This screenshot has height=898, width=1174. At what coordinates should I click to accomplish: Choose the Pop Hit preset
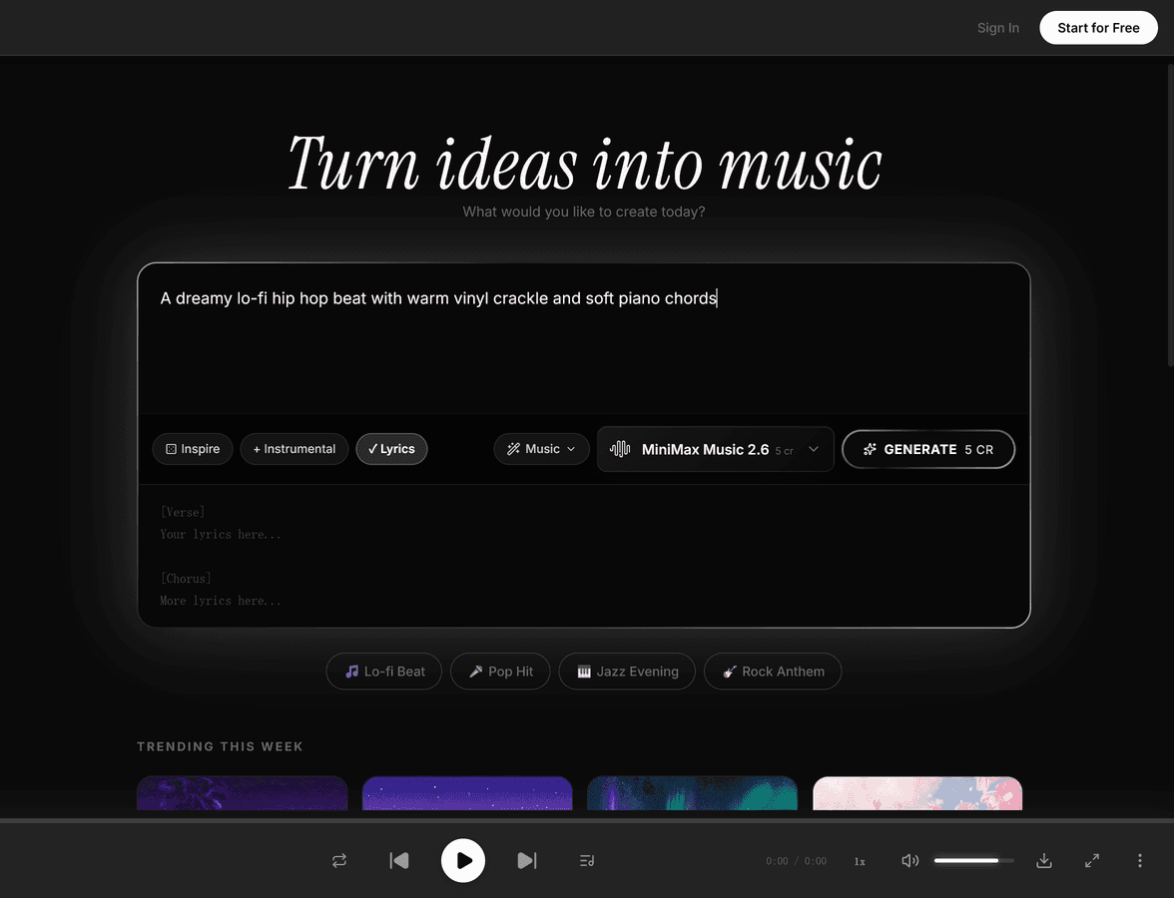(x=500, y=672)
